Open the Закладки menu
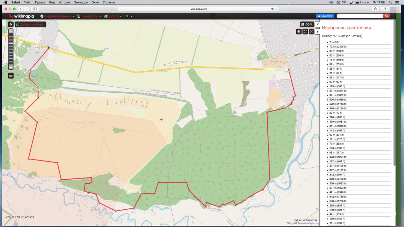The width and height of the screenshot is (404, 227). tap(81, 2)
